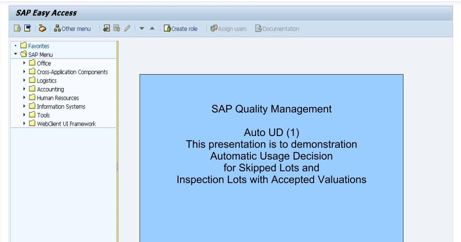Click the Favorites folder icon

[24, 45]
